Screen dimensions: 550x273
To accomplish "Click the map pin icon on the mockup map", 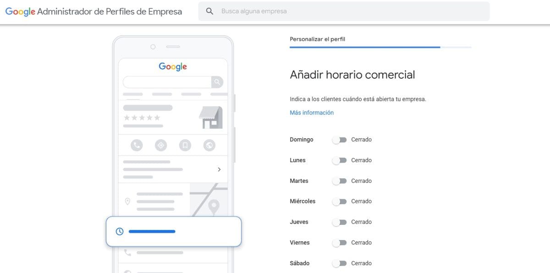I will tap(213, 207).
